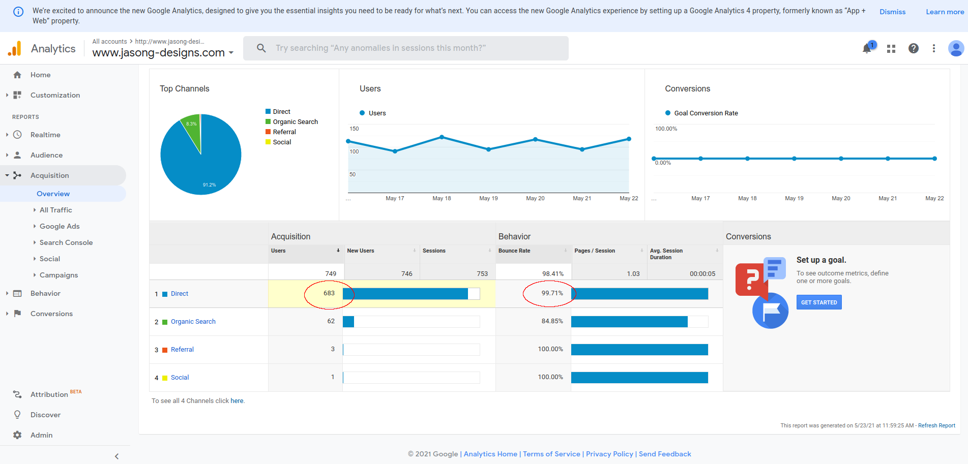The image size is (968, 464).
Task: Expand the Campaigns submenu
Action: coord(35,275)
